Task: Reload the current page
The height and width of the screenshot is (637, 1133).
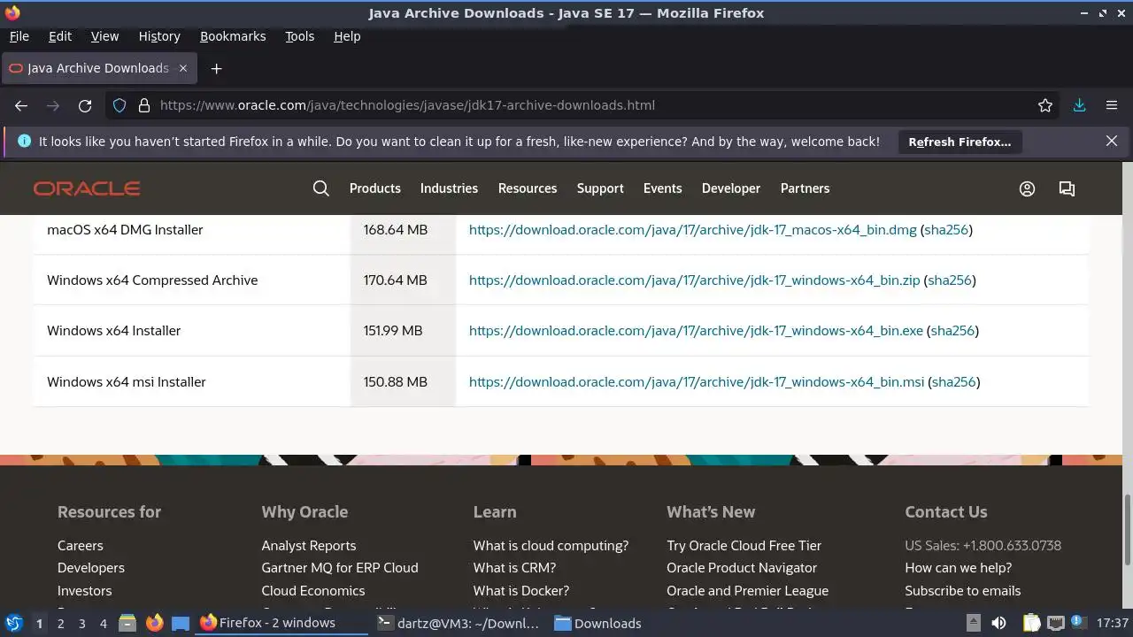Action: coord(85,105)
